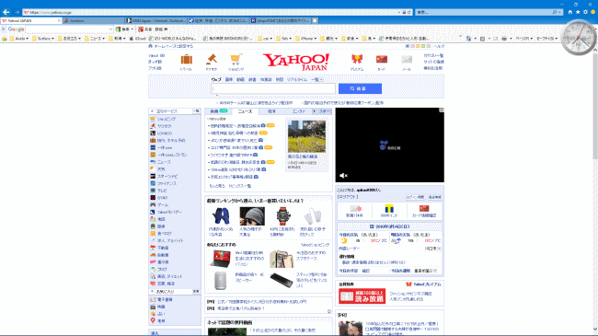Click the add-to-favorites star on the favorites bar
Viewport: 598px width, 336px height.
coord(5,39)
